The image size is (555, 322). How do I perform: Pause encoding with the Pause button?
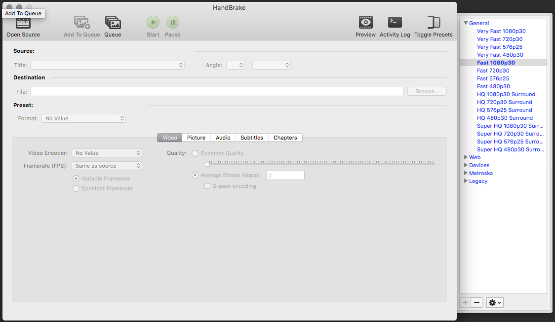pos(173,22)
